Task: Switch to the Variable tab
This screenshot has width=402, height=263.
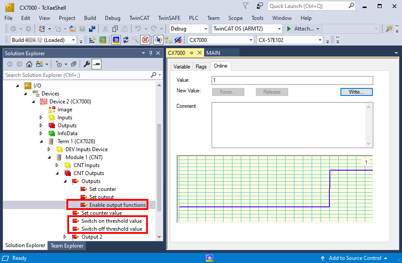Action: [182, 67]
